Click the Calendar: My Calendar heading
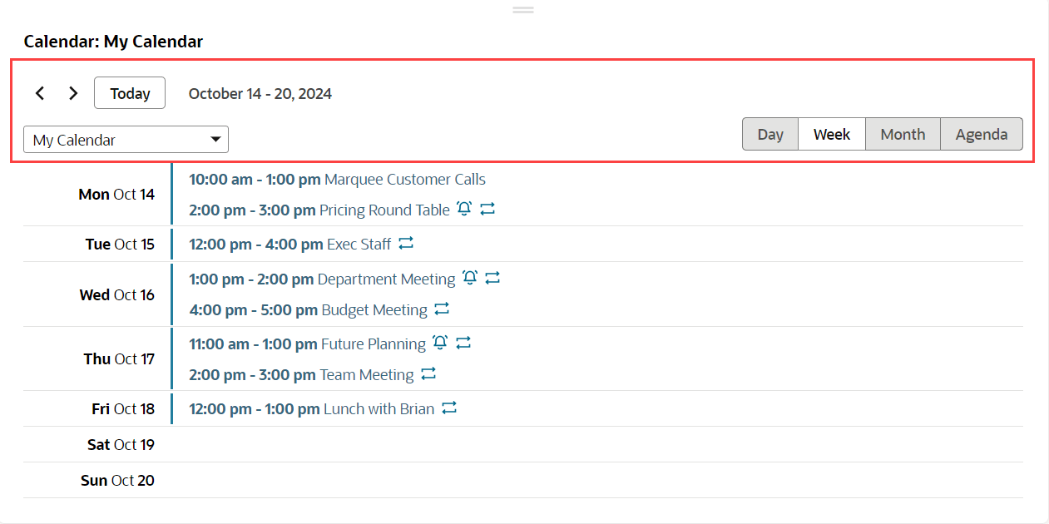Viewport: 1049px width, 524px height. [113, 42]
